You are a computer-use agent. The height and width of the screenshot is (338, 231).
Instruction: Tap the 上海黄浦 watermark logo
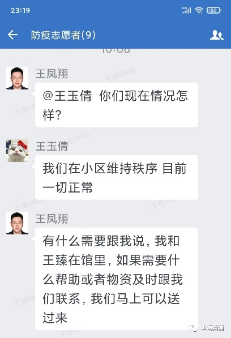coord(193,328)
